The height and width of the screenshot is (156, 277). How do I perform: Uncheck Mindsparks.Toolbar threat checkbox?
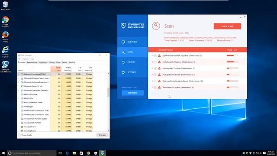click(x=155, y=68)
